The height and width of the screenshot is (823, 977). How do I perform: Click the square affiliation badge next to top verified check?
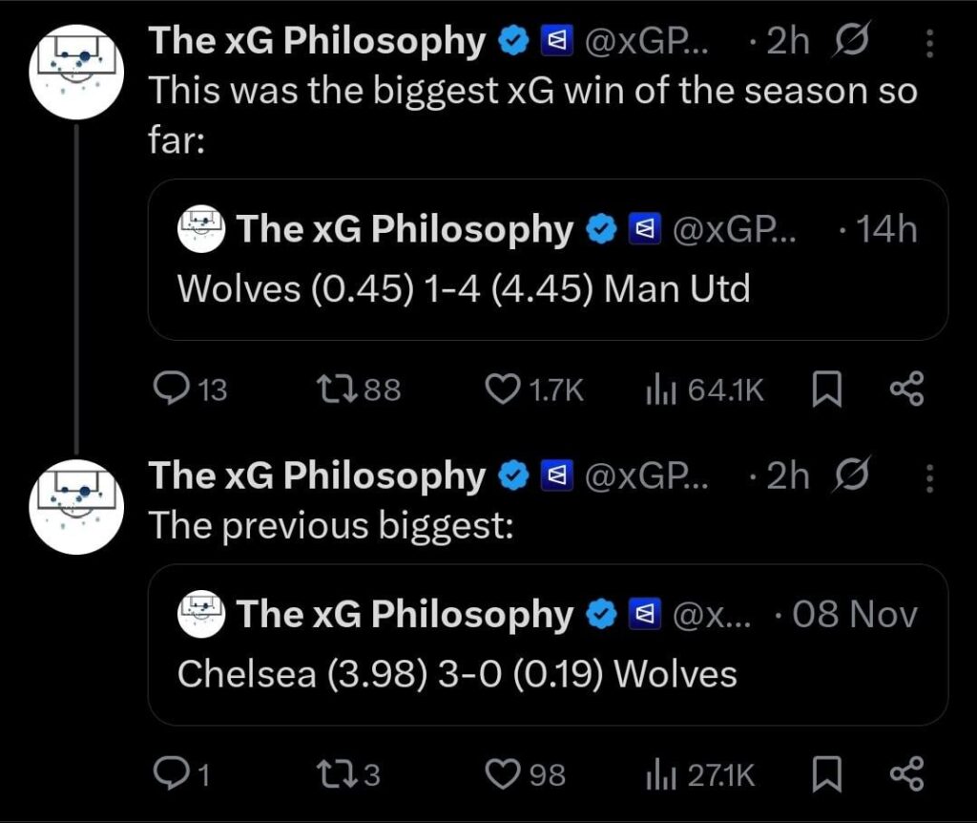(556, 40)
